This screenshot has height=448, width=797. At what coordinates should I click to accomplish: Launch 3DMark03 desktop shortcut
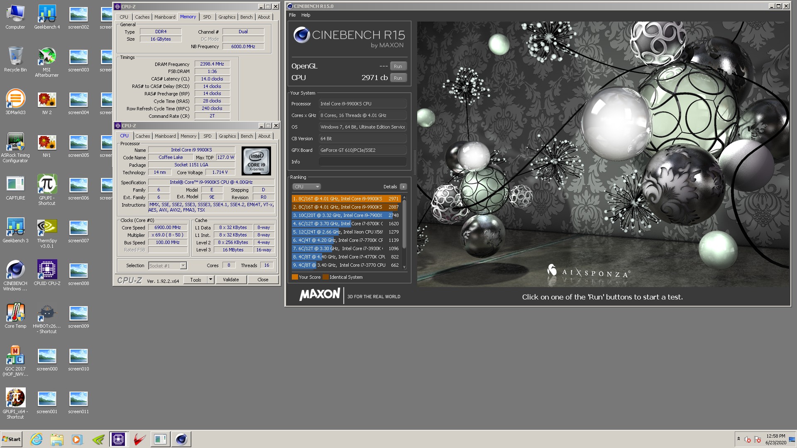(x=15, y=102)
